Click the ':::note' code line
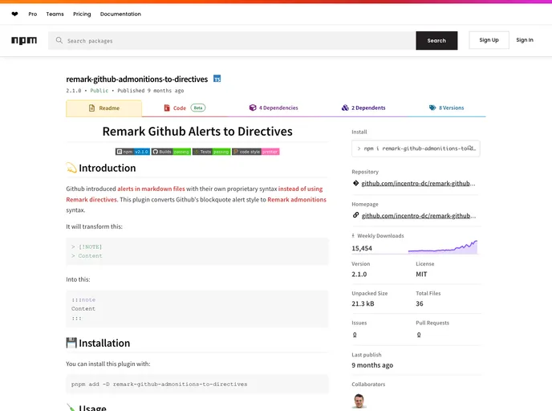The width and height of the screenshot is (552, 411). tap(83, 299)
